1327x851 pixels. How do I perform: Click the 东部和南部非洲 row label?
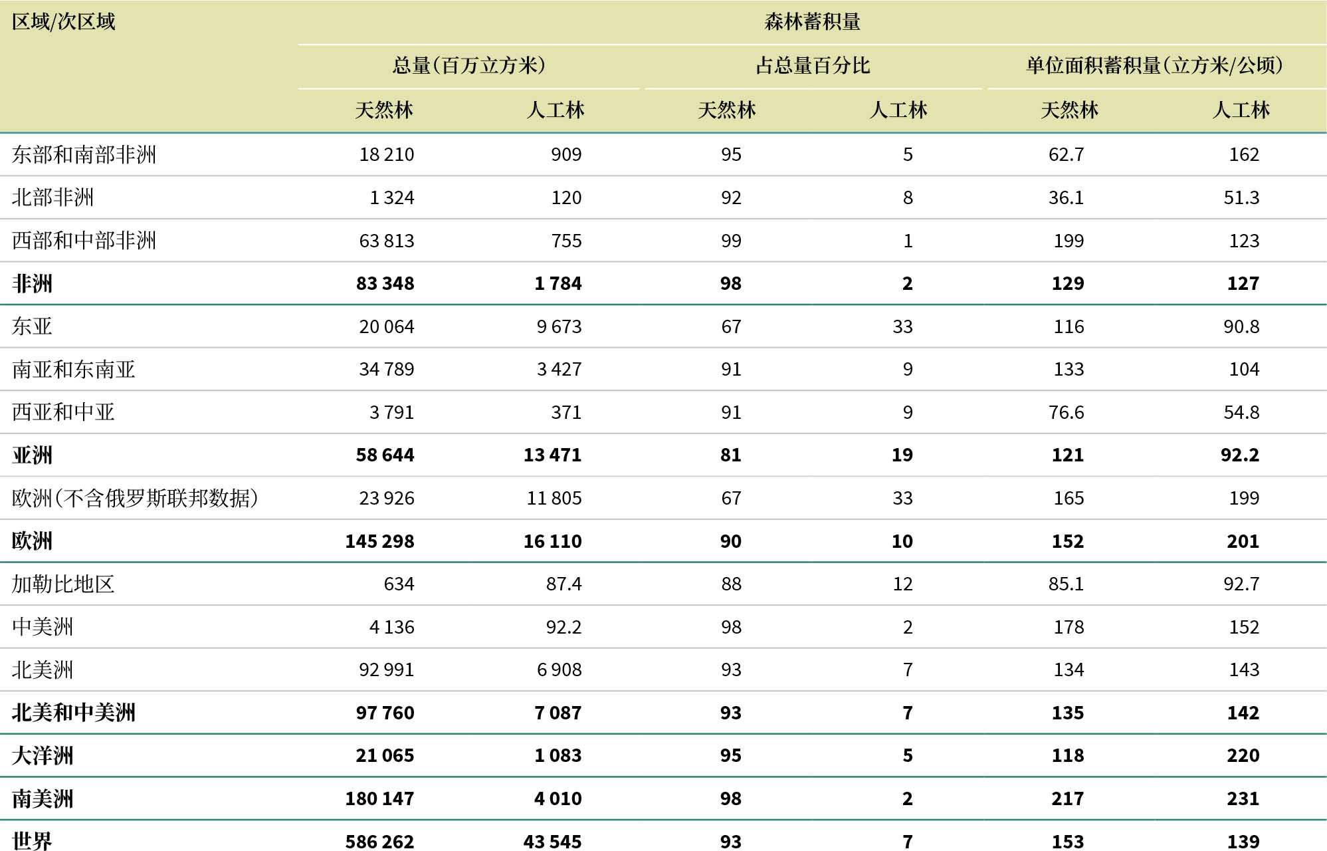(x=84, y=154)
